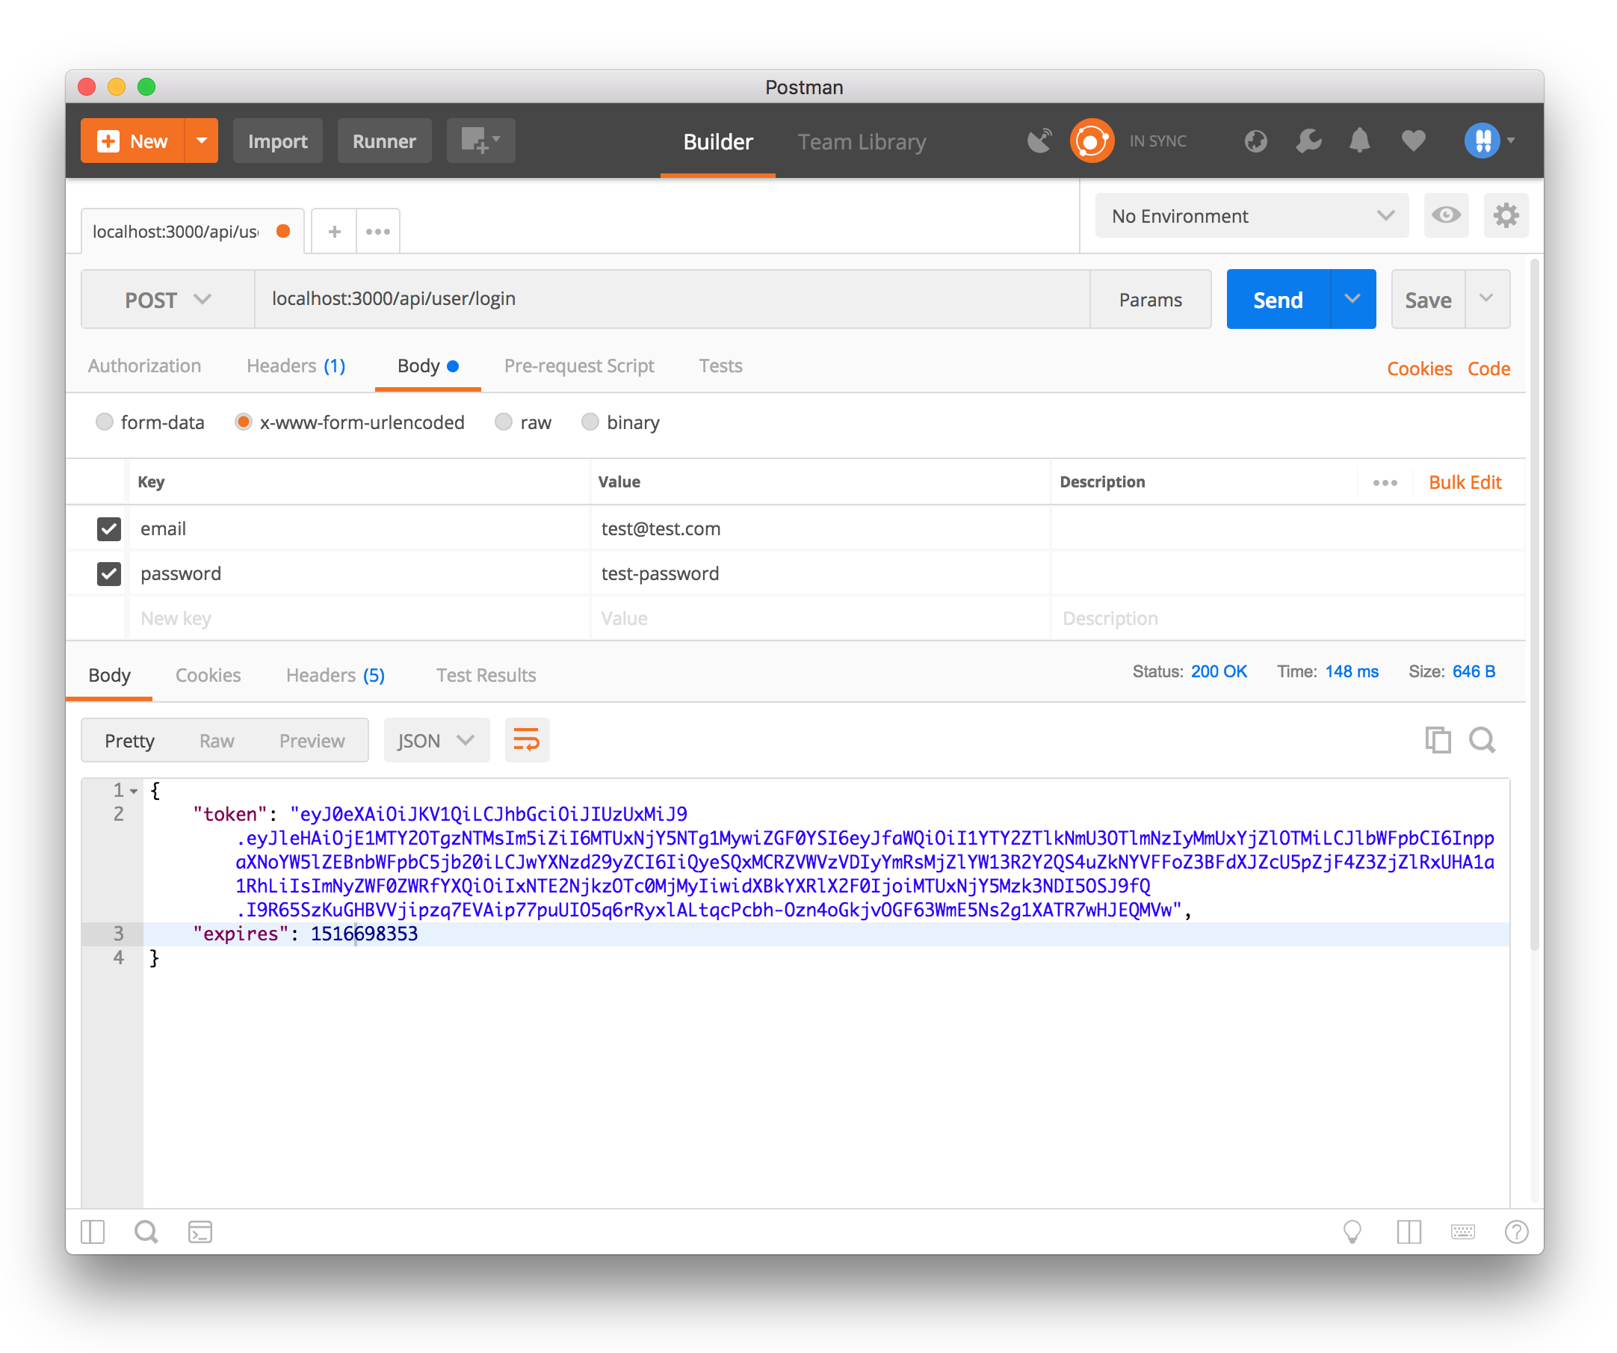Image resolution: width=1617 pixels, height=1353 pixels.
Task: Collapse JSON line 1 fold arrow
Action: point(134,792)
